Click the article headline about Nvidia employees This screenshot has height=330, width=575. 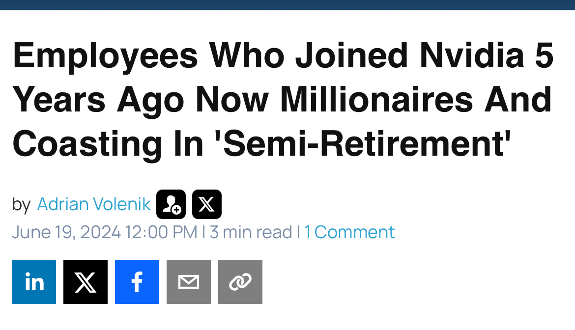(283, 99)
